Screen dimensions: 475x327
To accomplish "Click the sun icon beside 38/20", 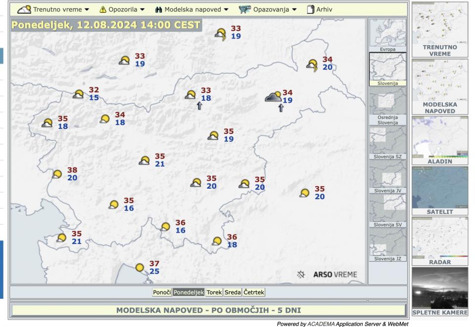I will [x=57, y=174].
